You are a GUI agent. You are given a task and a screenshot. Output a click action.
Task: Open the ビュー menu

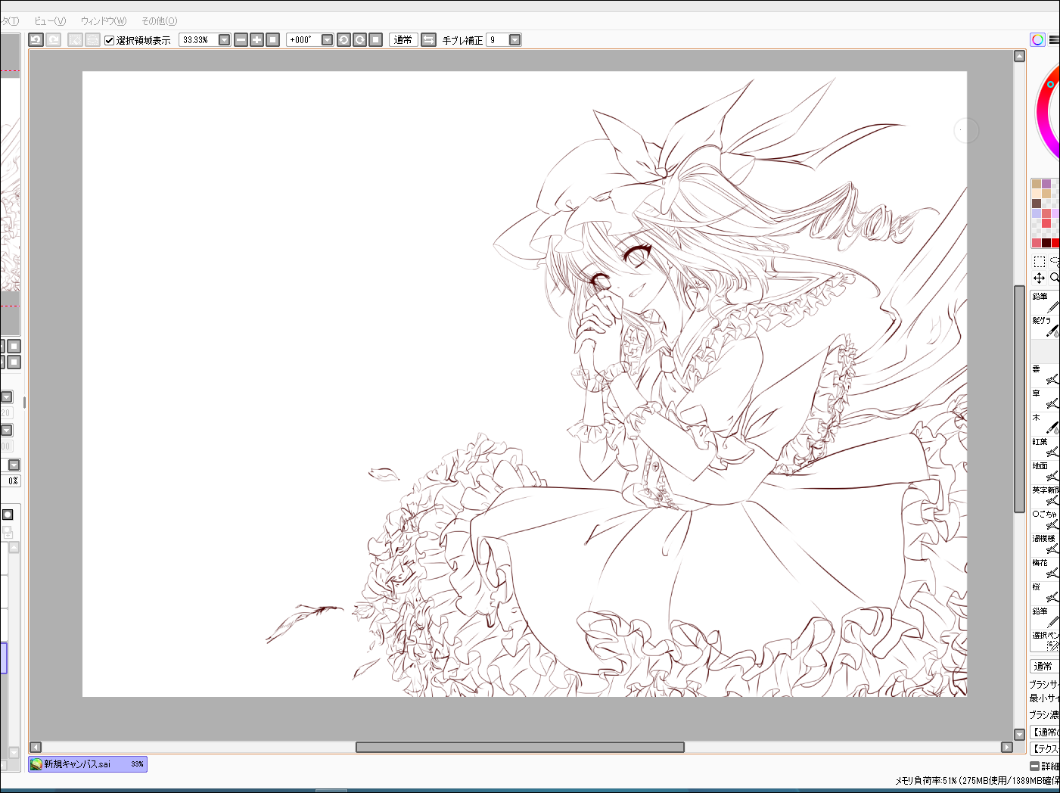(50, 21)
